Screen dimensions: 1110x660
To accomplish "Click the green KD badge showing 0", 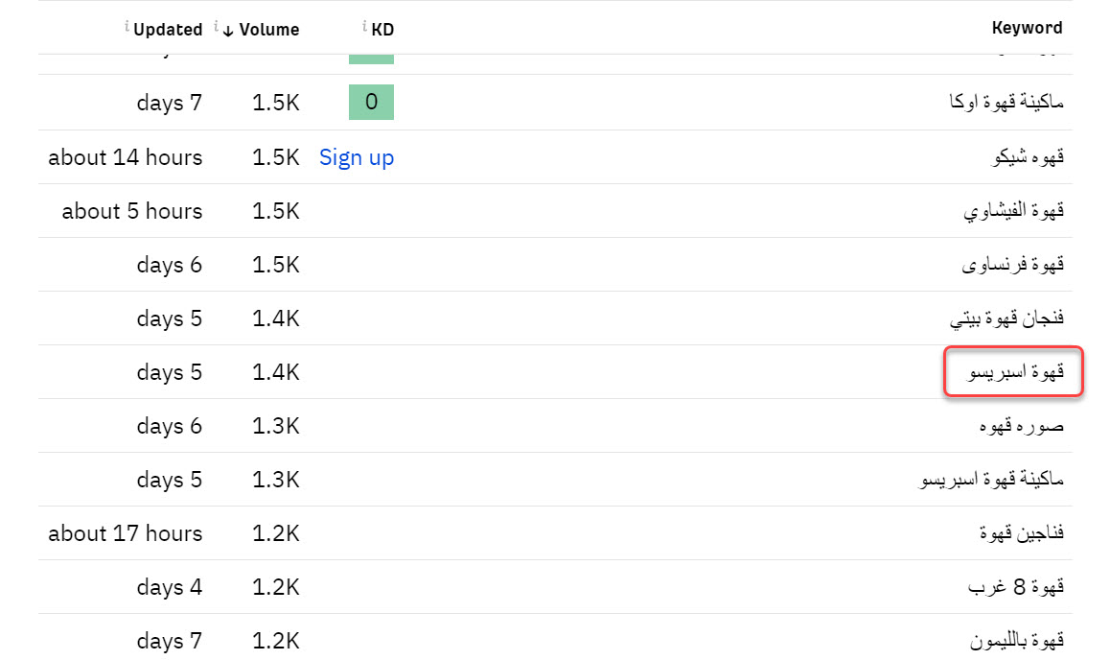I will 371,102.
